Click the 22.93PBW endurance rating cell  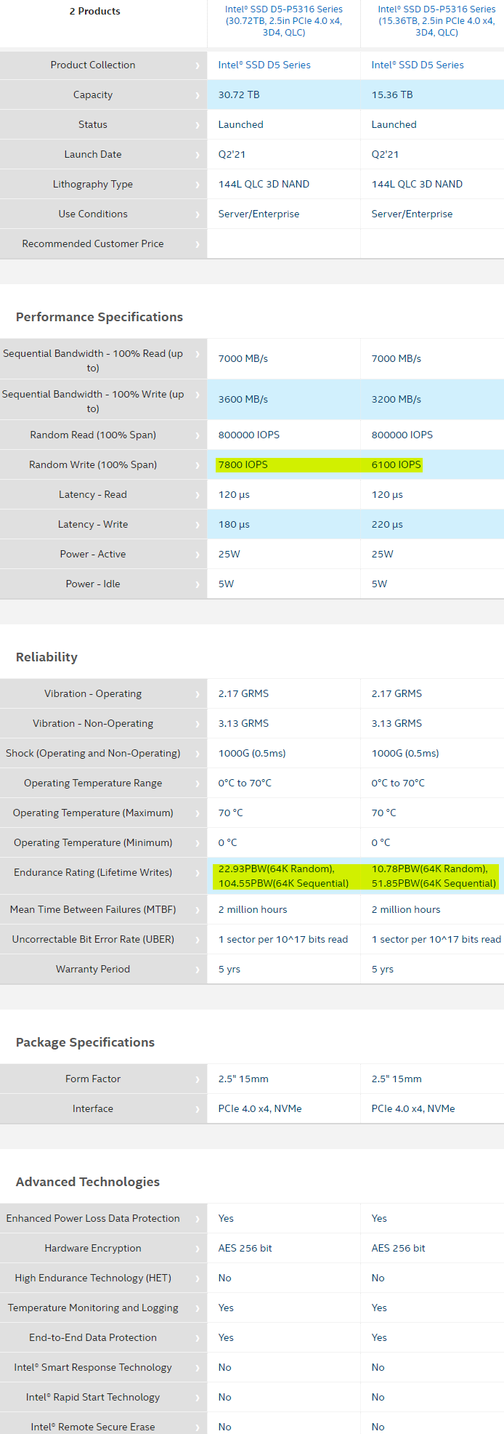pos(283,876)
